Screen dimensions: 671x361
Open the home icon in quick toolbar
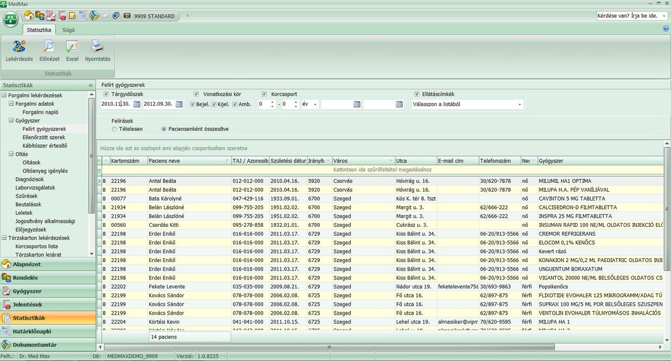(28, 15)
